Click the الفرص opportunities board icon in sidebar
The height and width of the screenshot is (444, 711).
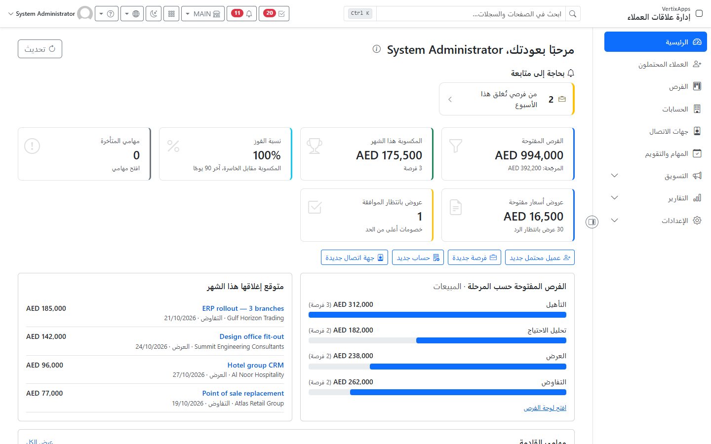(697, 86)
